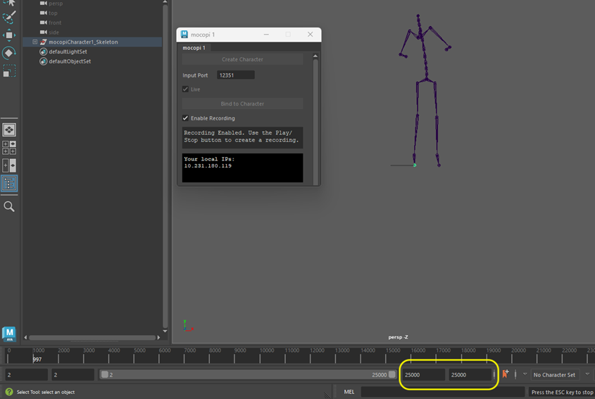595x399 pixels.
Task: Switch to single perspective view layout
Action: (9, 130)
